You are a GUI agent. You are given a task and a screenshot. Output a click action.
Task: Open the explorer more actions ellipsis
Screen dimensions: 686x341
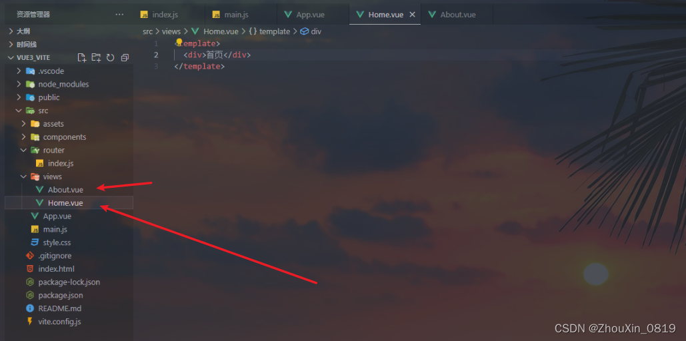[x=119, y=15]
